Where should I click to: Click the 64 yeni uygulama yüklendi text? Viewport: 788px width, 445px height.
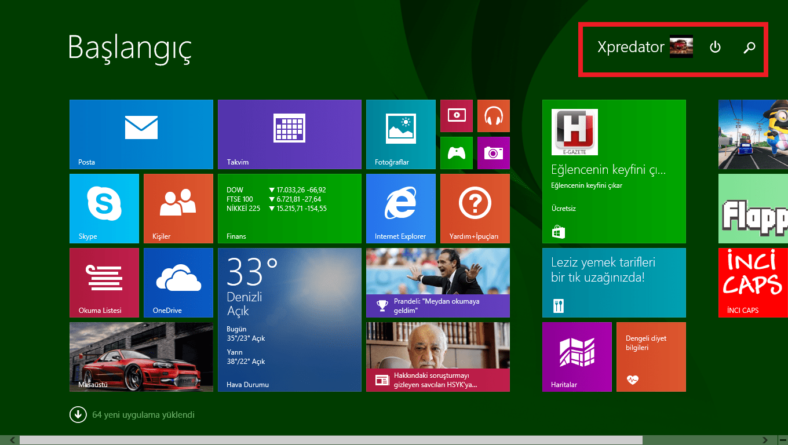tap(143, 415)
